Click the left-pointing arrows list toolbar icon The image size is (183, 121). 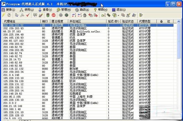80,15
